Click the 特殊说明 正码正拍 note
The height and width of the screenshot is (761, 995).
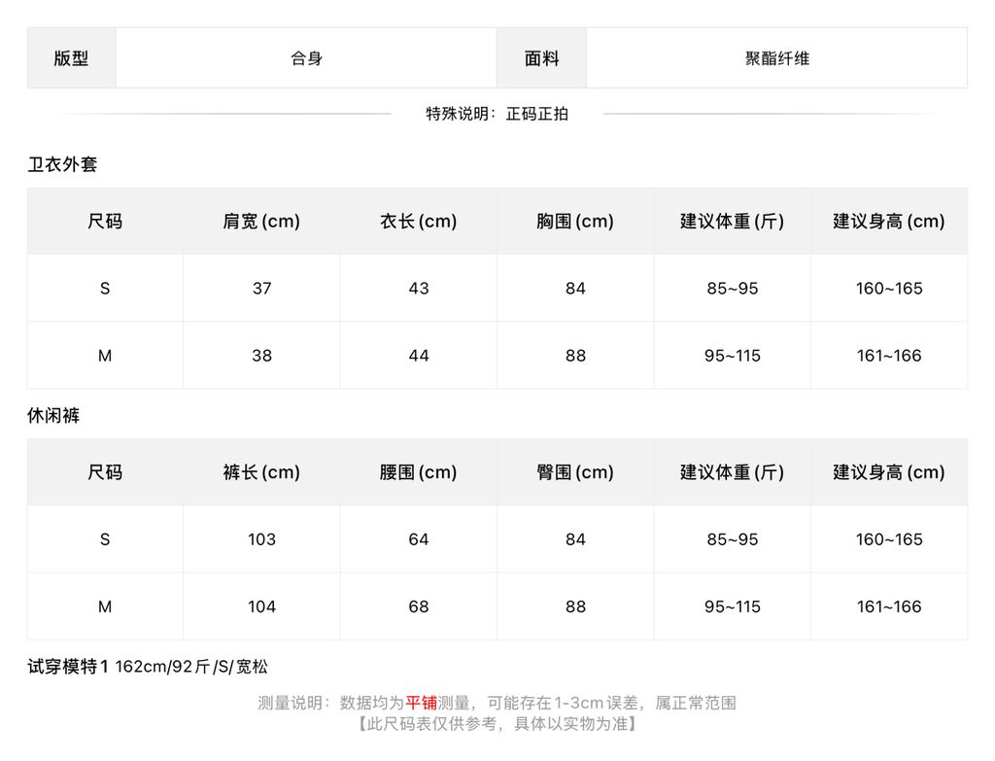pyautogui.click(x=497, y=114)
